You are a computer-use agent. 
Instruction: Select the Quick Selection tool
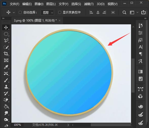pos(6,47)
